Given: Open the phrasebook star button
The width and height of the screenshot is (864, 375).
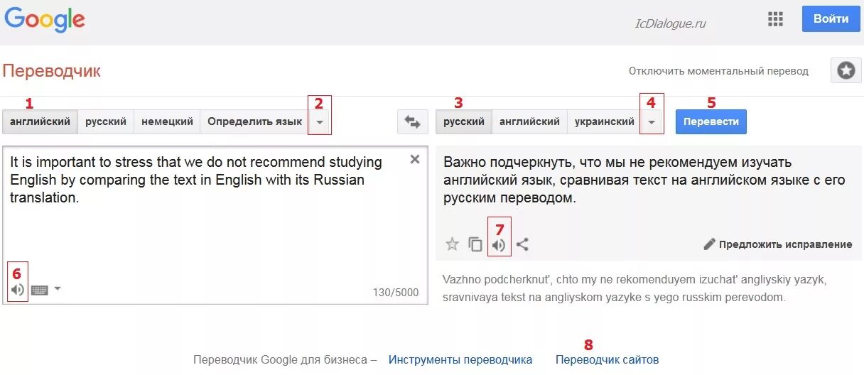Looking at the screenshot, I should click(846, 70).
